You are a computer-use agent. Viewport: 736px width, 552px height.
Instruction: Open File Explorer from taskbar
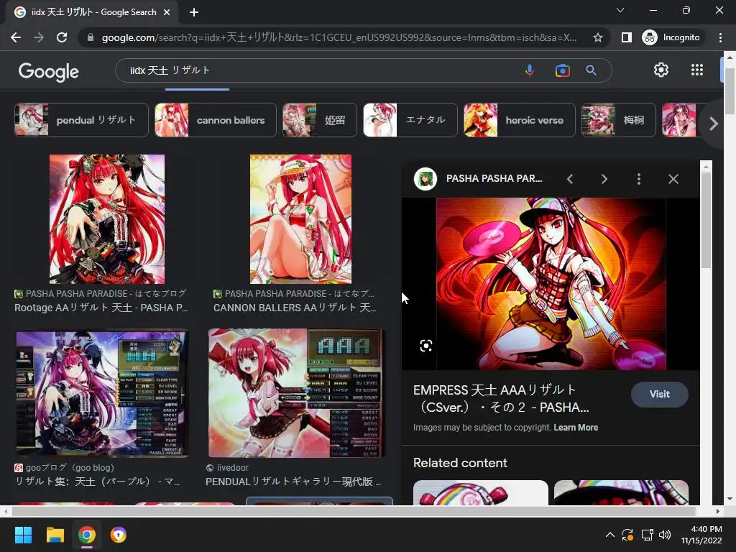pos(55,535)
